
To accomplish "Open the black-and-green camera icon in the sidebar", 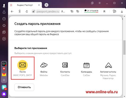I will click(4, 64).
